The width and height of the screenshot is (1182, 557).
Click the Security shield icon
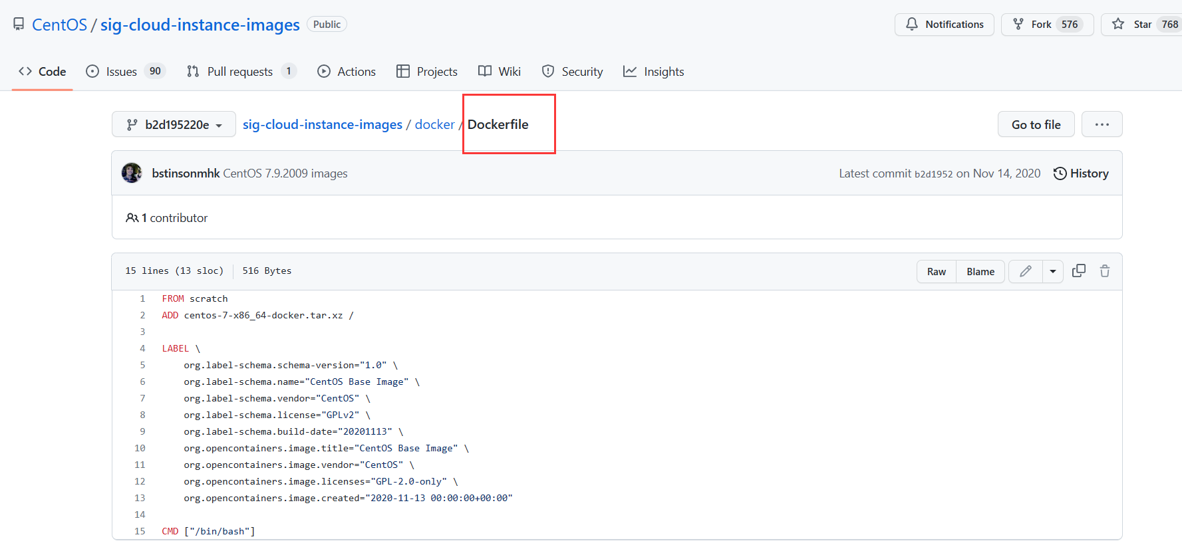[548, 71]
